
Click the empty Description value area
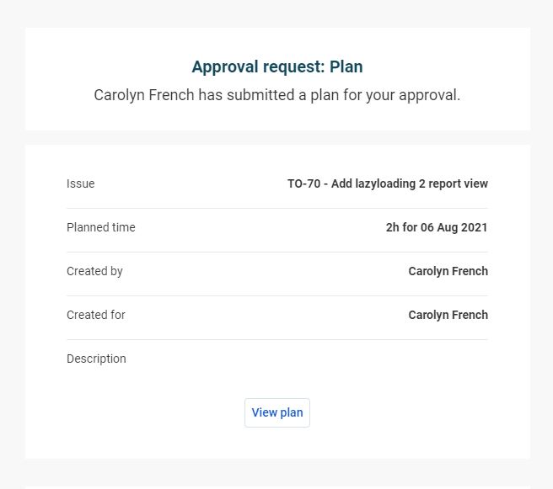click(379, 359)
